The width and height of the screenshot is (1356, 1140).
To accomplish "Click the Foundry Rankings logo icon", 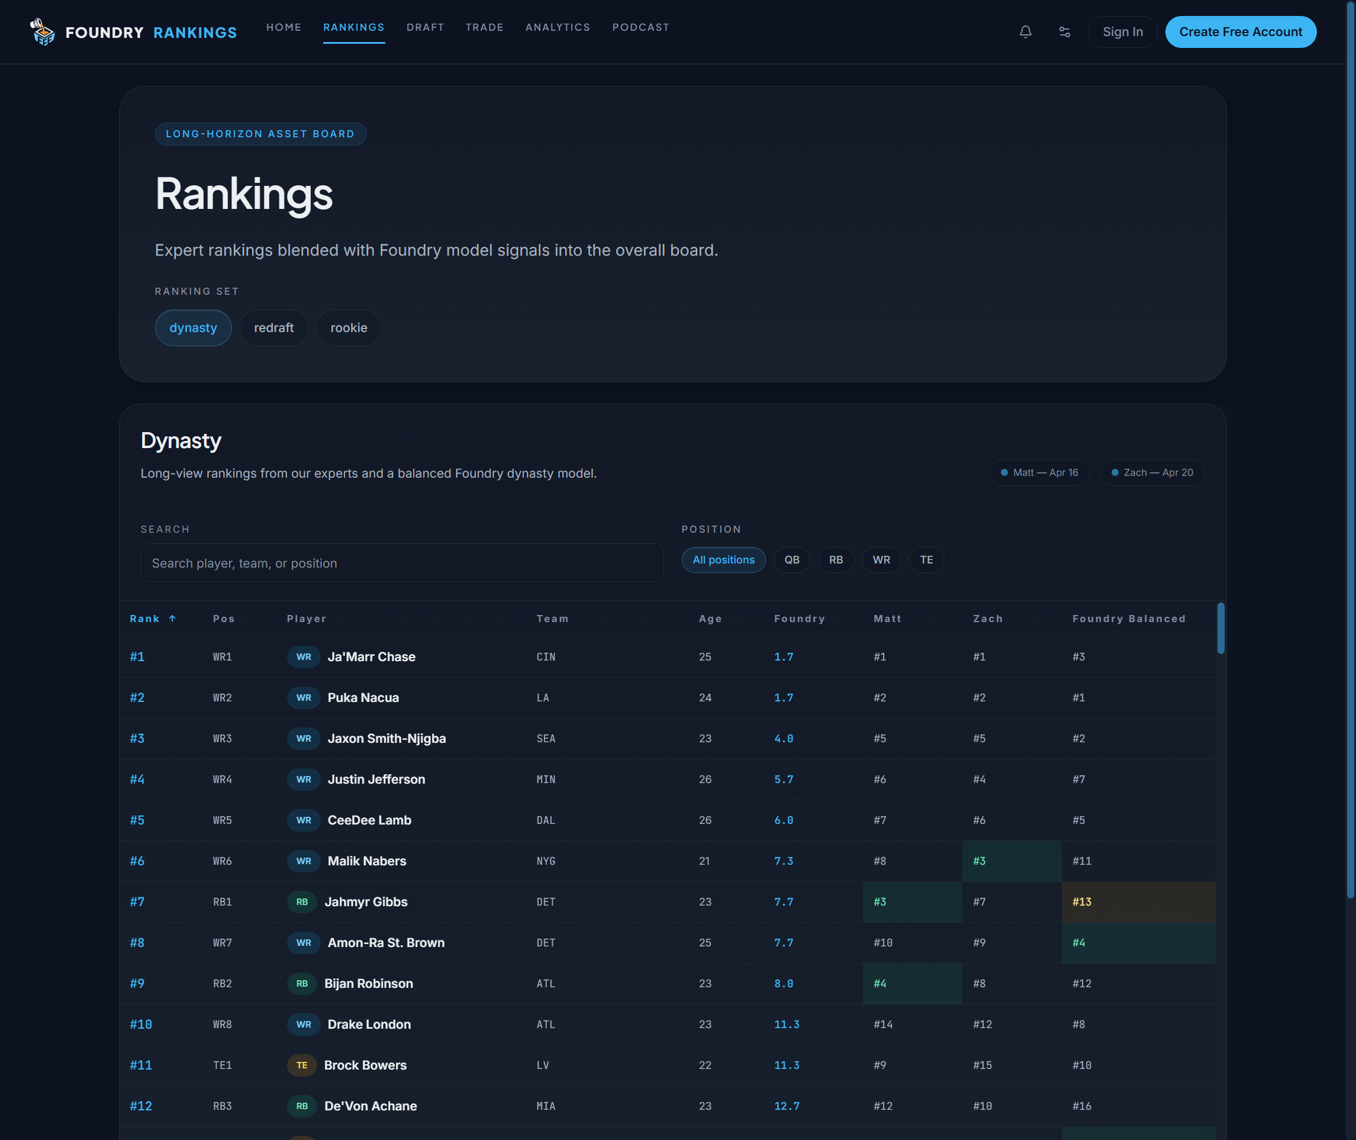I will point(43,32).
